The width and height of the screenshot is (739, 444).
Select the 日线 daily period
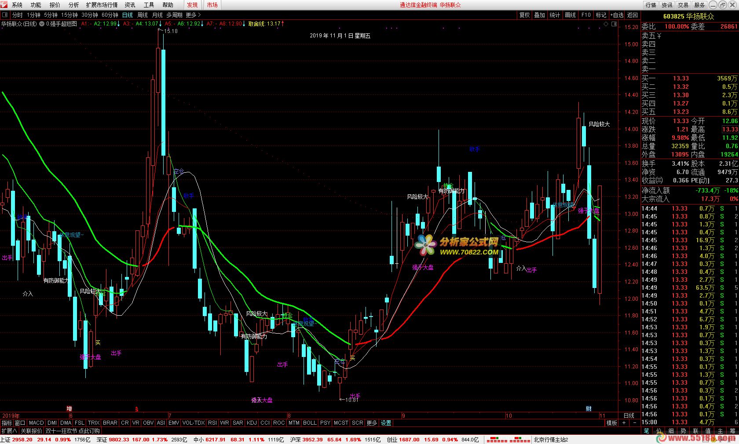128,15
